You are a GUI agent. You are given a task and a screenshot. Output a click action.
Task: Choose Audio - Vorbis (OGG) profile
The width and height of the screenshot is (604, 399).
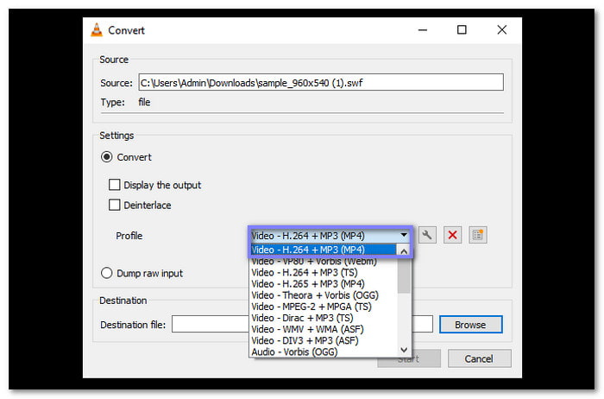click(324, 352)
